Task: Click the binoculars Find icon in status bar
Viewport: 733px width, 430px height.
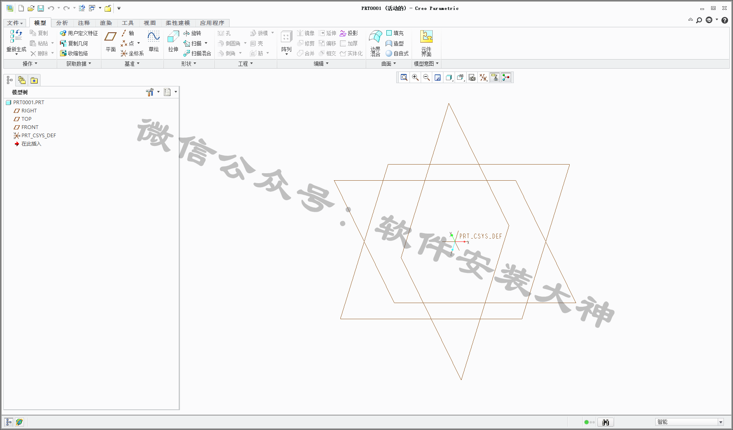Action: click(606, 422)
